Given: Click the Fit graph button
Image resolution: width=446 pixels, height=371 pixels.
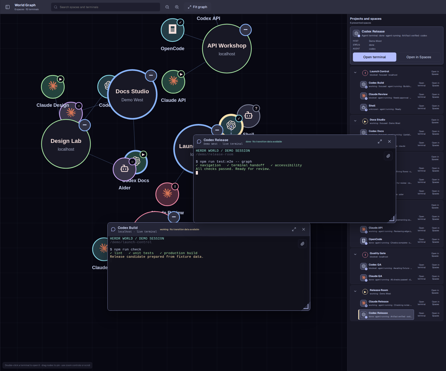Looking at the screenshot, I should 198,7.
